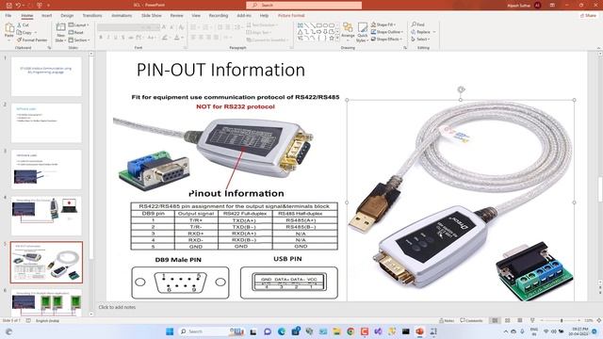603x339 pixels.
Task: Switch to the Animations tab
Action: pyautogui.click(x=122, y=16)
